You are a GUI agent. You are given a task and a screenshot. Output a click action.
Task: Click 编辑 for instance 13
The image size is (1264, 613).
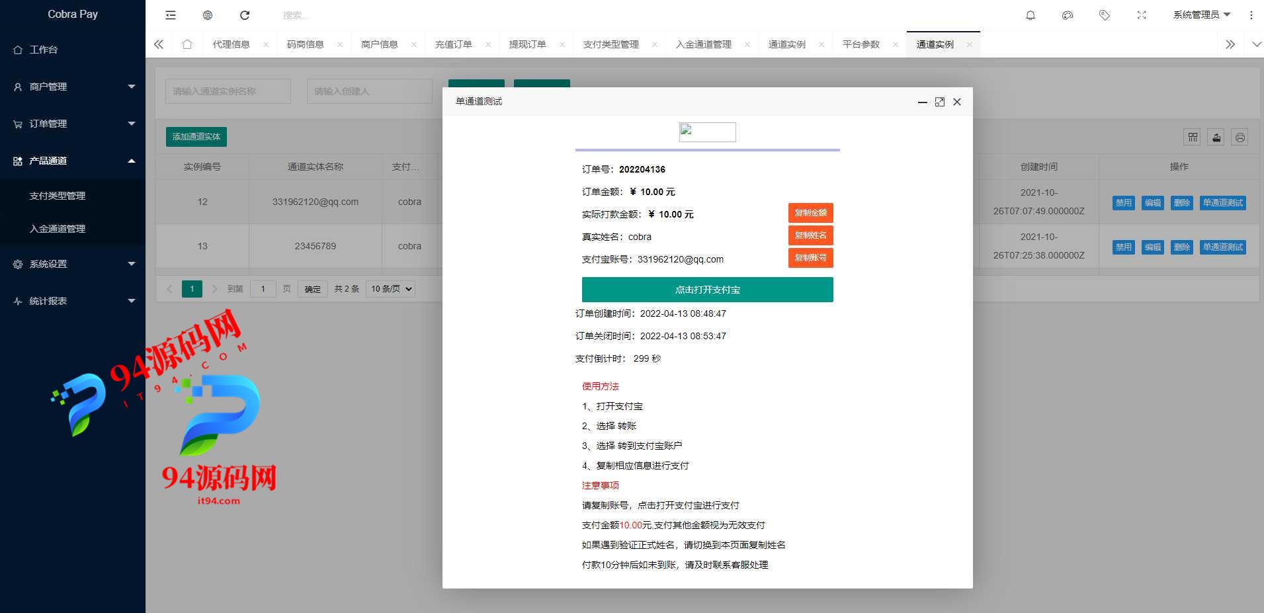(1152, 247)
